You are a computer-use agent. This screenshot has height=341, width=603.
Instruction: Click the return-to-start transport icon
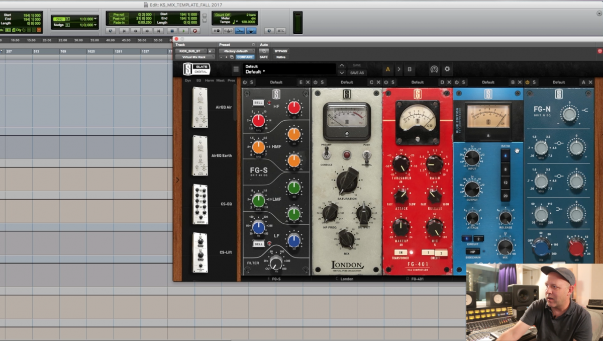(125, 31)
